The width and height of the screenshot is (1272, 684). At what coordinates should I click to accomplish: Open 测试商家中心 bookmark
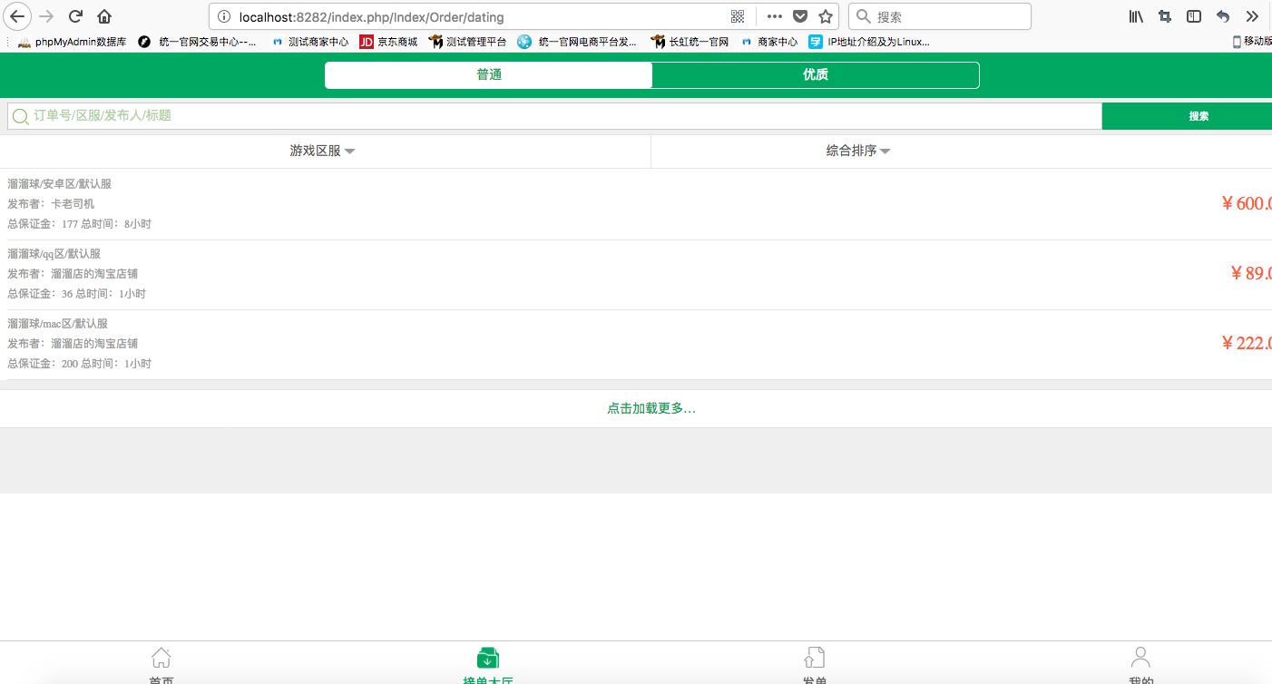click(x=310, y=42)
